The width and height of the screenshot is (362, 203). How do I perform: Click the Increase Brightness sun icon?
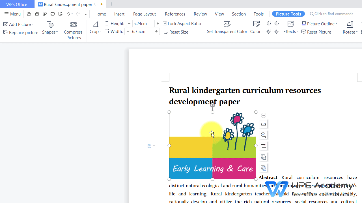coord(269,32)
